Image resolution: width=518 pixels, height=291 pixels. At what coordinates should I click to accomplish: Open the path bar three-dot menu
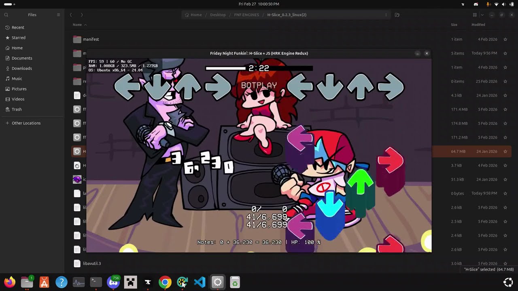(x=386, y=15)
